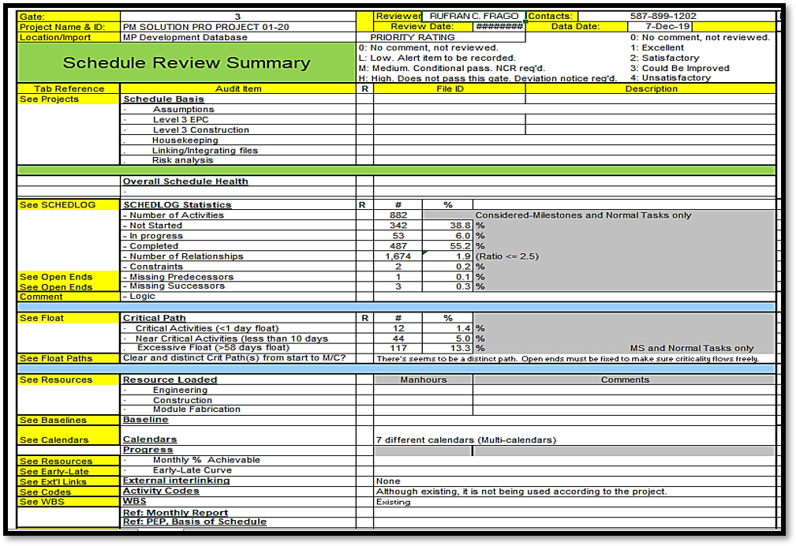This screenshot has height=546, width=796.
Task: Open the See Float Paths tab reference
Action: (69, 358)
